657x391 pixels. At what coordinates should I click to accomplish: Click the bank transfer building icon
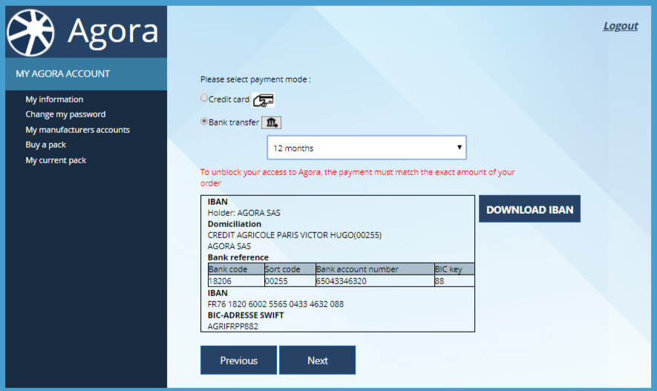tap(272, 122)
